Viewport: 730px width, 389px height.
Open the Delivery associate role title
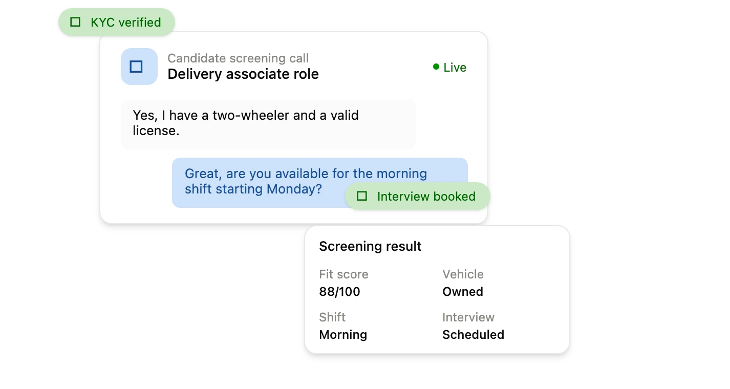click(243, 74)
